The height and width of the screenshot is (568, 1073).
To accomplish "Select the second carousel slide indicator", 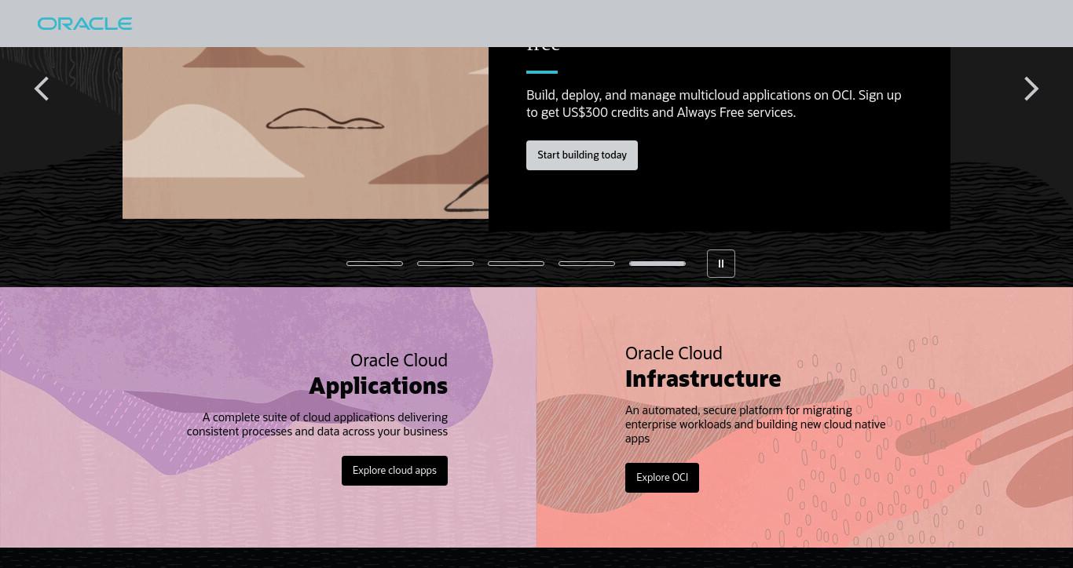I will click(445, 264).
